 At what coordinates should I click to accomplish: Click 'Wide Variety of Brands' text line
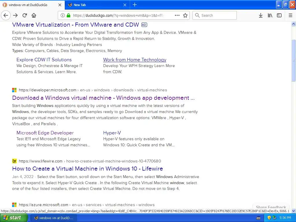(57, 45)
